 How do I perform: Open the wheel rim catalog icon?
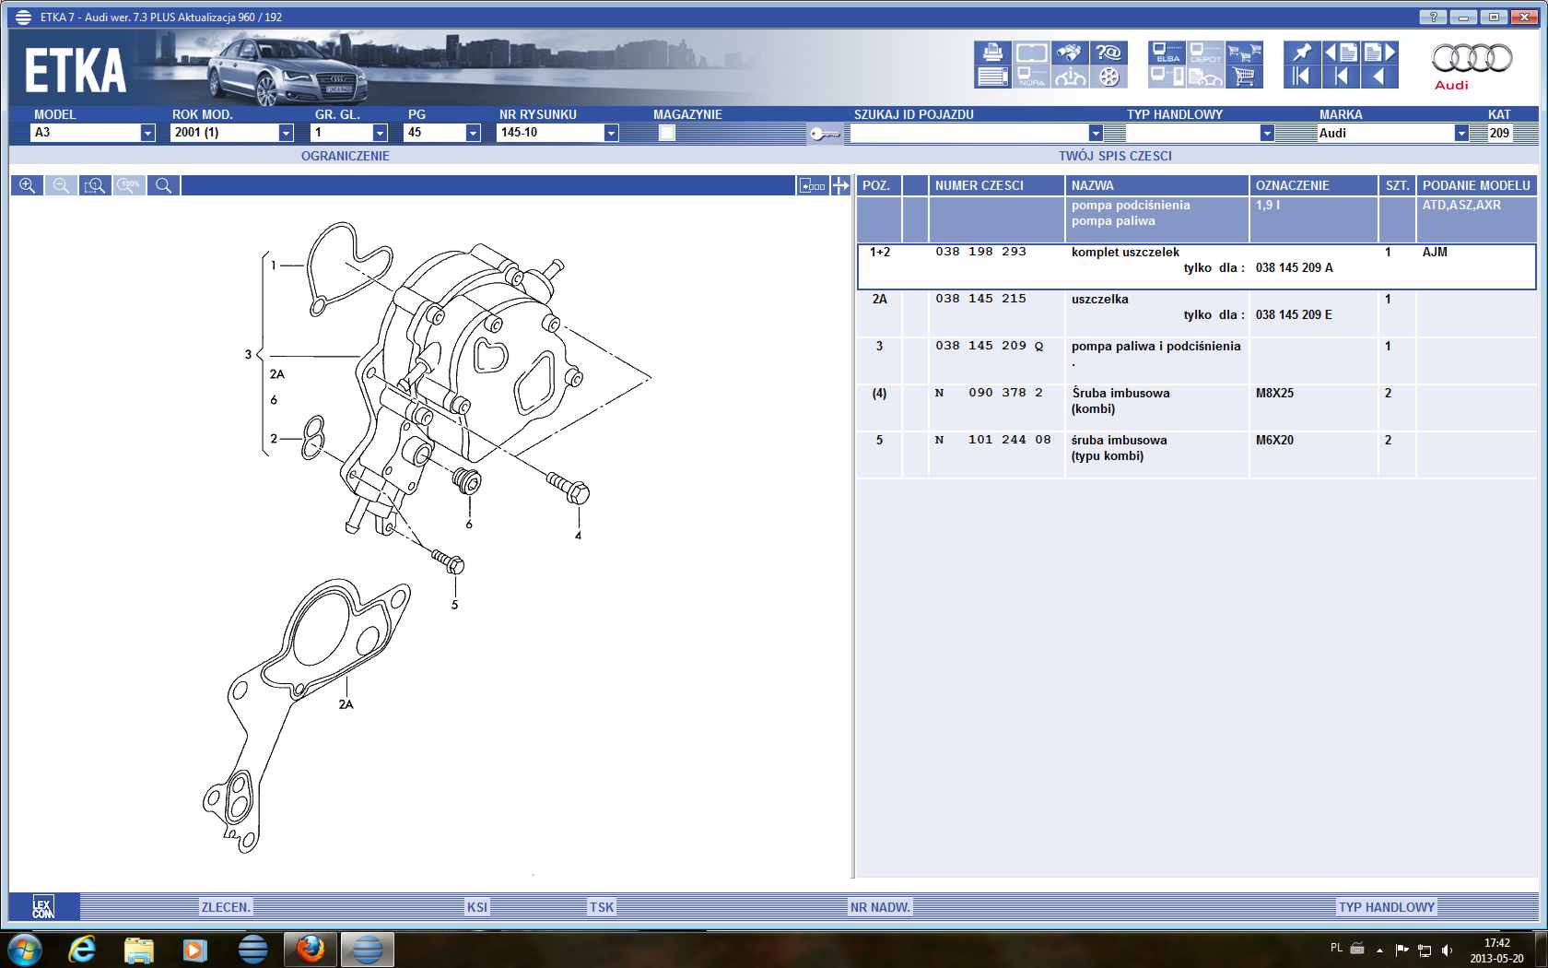1108,77
